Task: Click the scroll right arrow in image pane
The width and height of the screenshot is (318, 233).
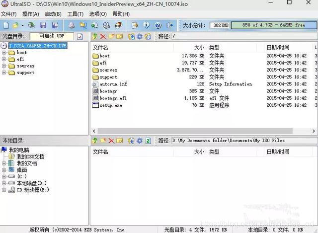Action: pyautogui.click(x=314, y=131)
